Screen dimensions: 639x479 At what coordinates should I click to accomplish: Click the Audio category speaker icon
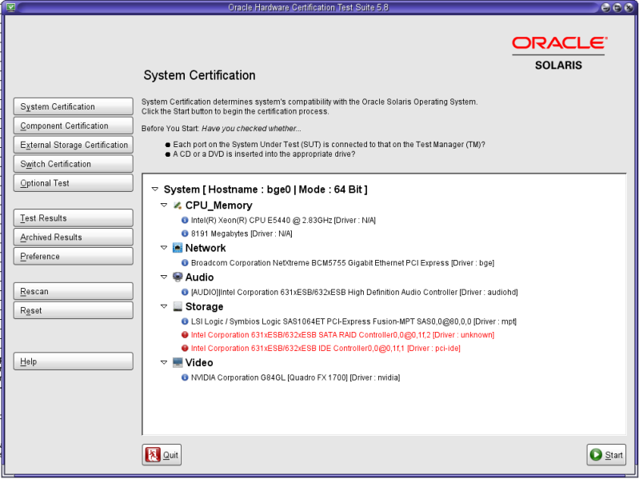point(178,277)
